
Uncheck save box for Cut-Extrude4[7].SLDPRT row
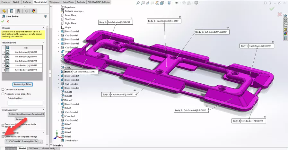tap(7, 61)
